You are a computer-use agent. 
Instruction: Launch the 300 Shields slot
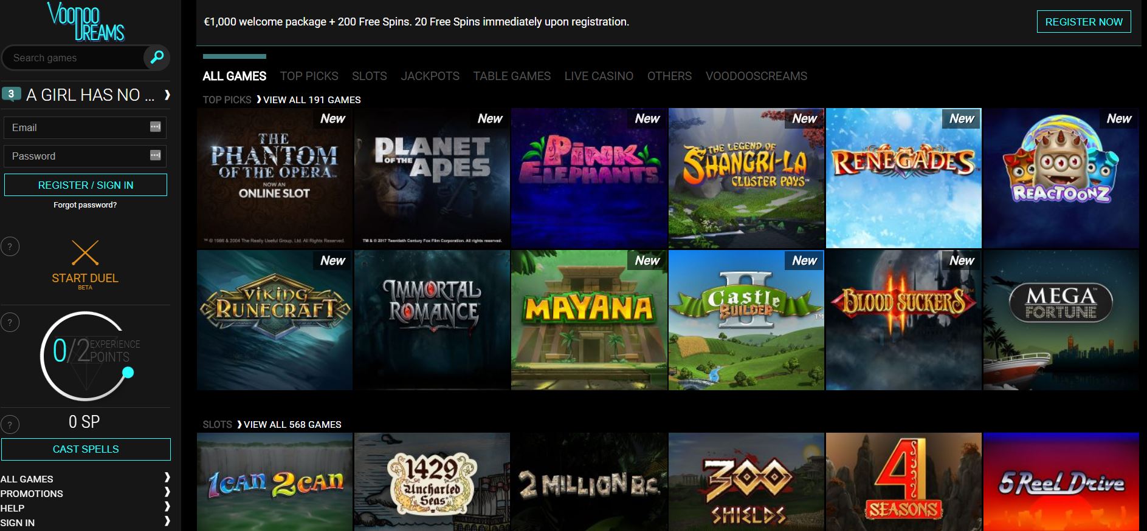[x=746, y=482]
